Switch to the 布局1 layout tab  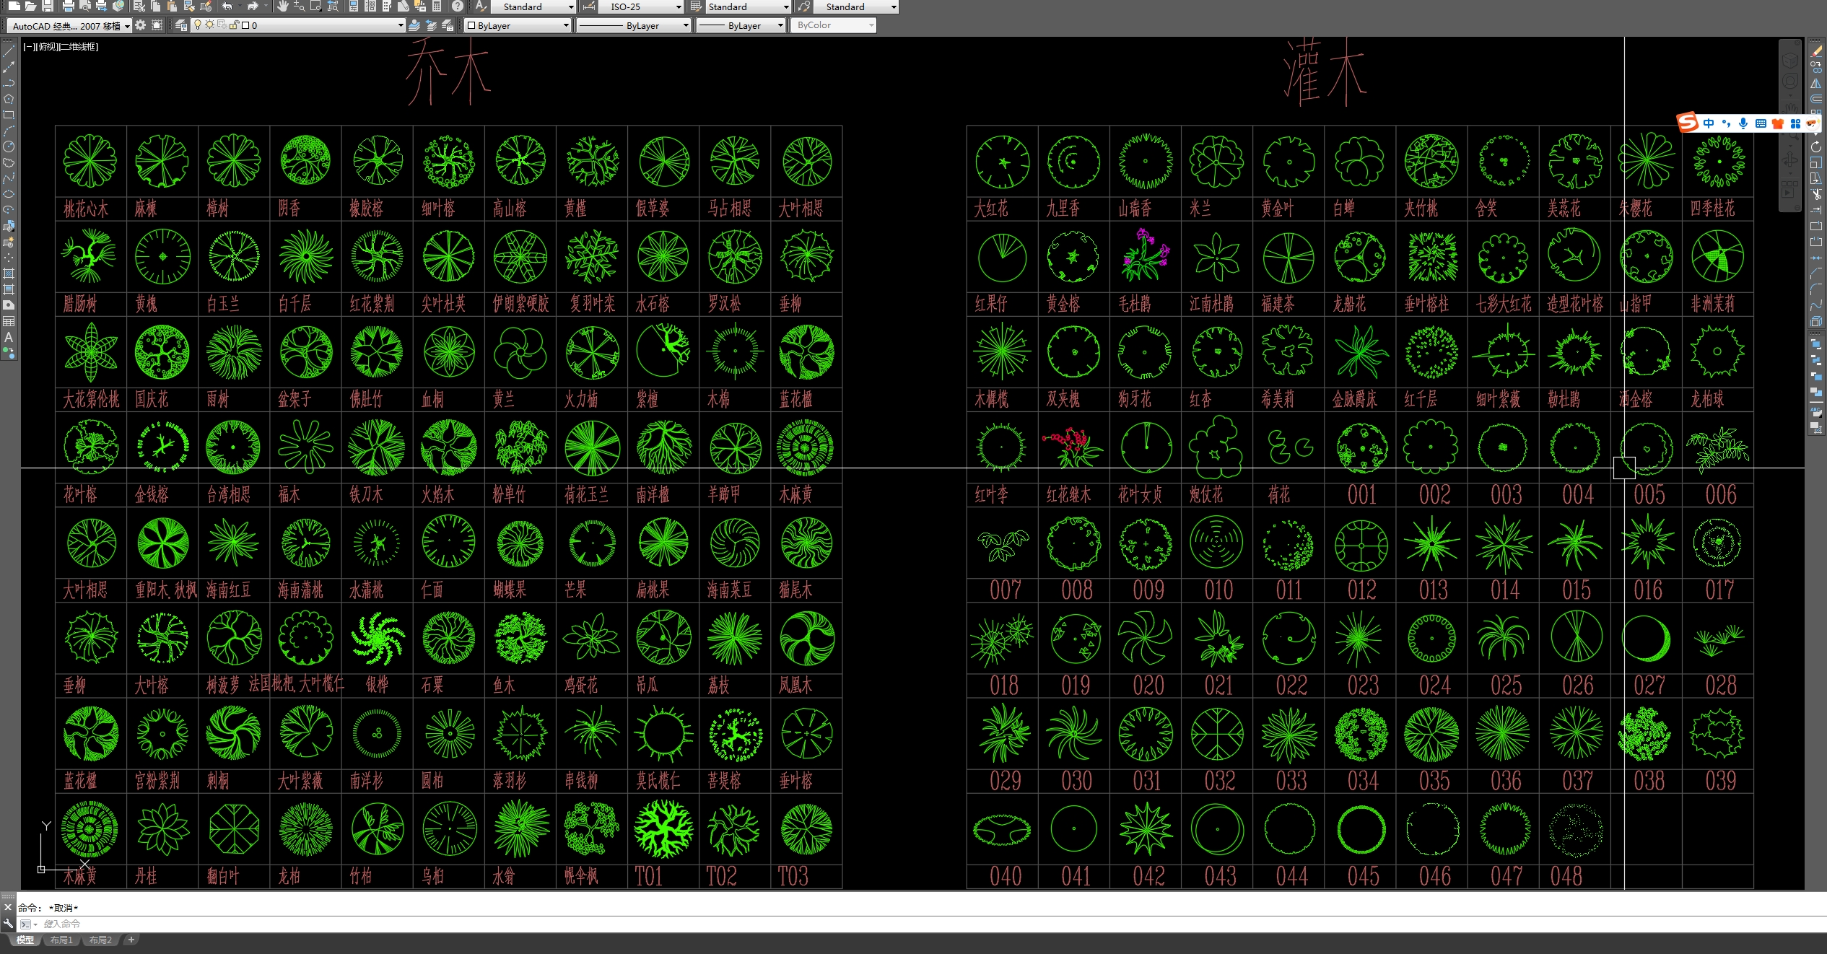click(x=61, y=940)
